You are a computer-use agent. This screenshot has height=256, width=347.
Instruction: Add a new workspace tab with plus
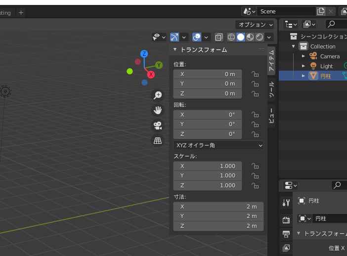coord(21,13)
